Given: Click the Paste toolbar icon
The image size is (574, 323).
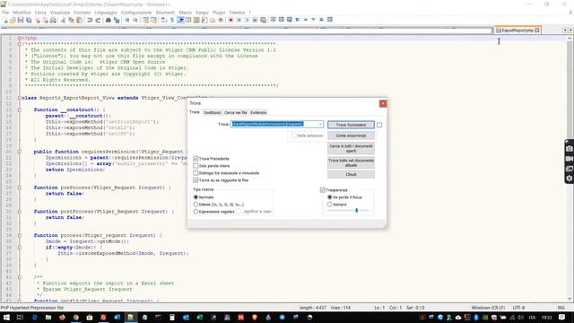Looking at the screenshot, I should (79, 20).
